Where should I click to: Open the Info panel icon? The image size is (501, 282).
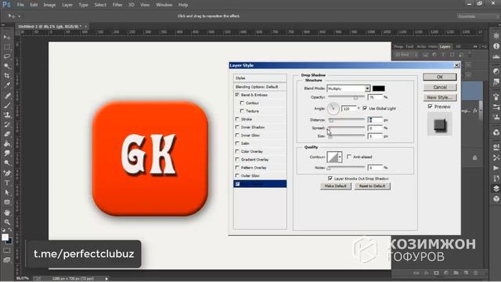point(496,46)
